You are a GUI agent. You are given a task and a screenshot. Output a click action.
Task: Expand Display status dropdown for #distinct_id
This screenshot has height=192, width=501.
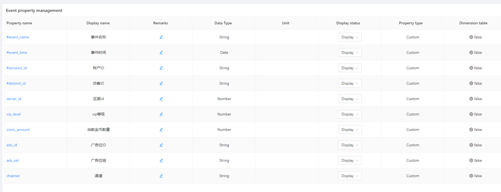tap(350, 83)
